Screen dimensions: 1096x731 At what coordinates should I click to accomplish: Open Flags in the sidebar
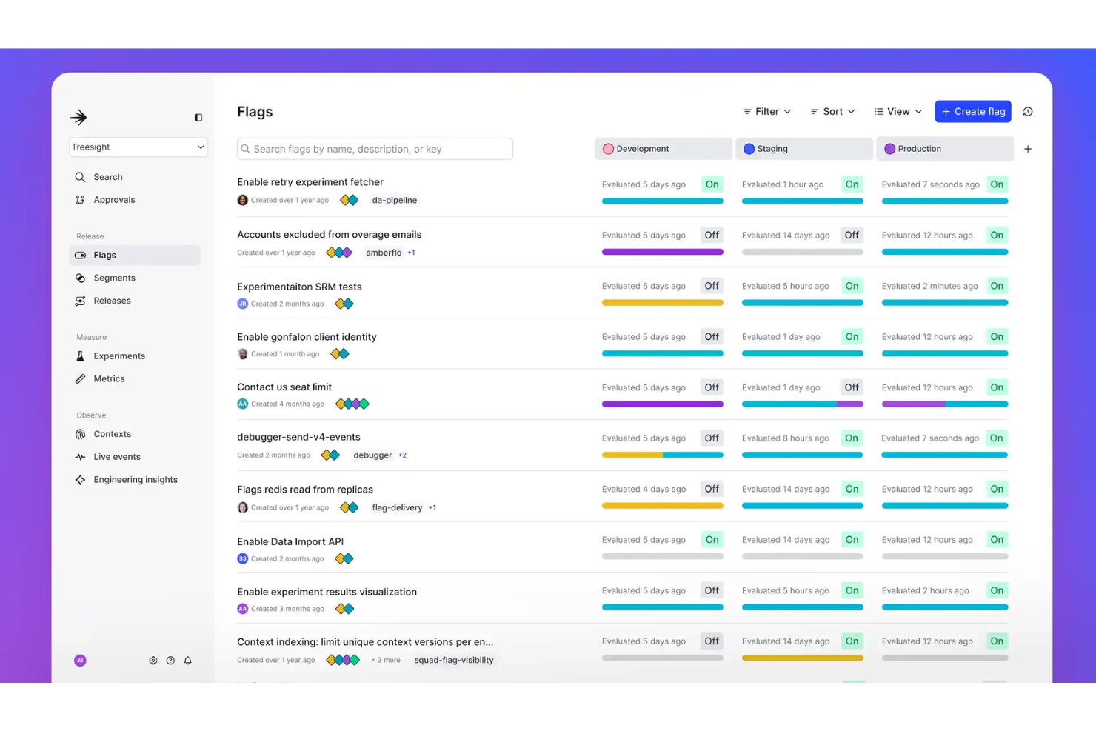click(135, 256)
